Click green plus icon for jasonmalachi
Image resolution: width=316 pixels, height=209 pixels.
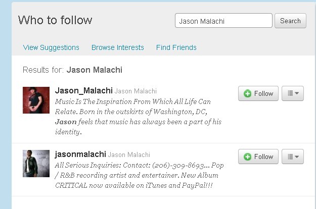(247, 156)
